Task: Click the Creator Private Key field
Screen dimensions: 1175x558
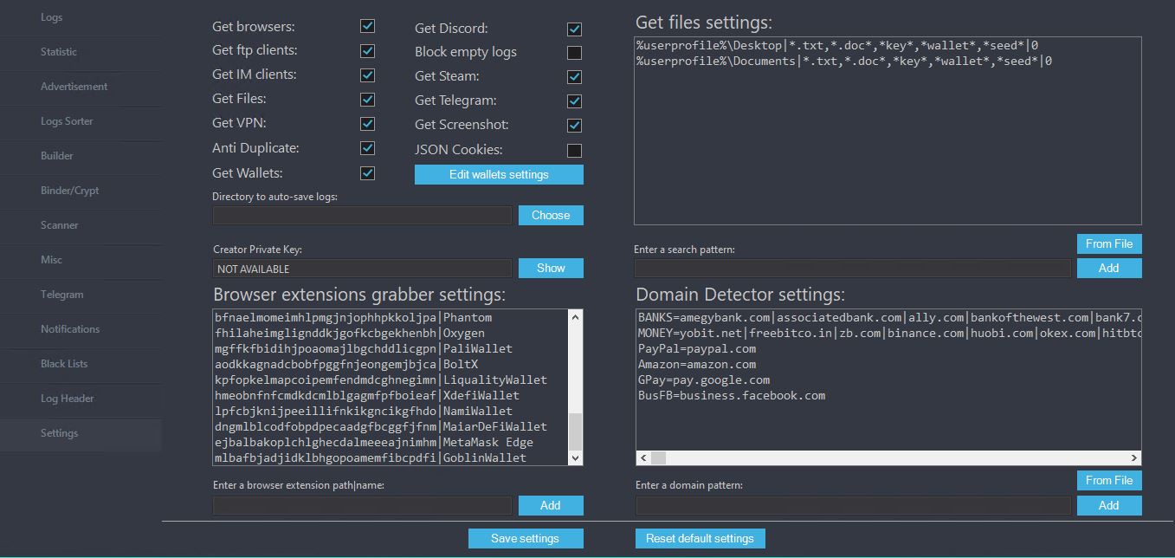Action: tap(362, 269)
